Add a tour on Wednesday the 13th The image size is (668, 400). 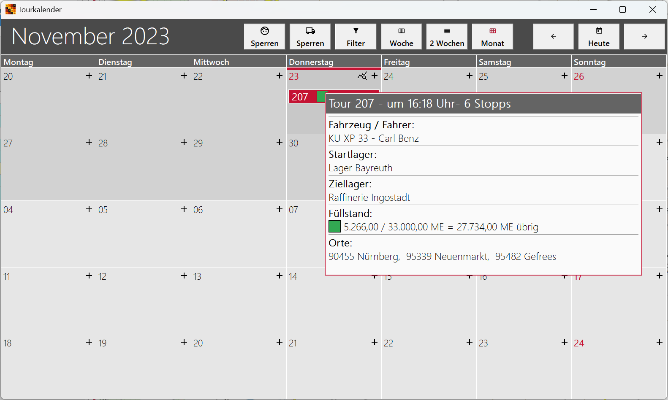click(279, 276)
